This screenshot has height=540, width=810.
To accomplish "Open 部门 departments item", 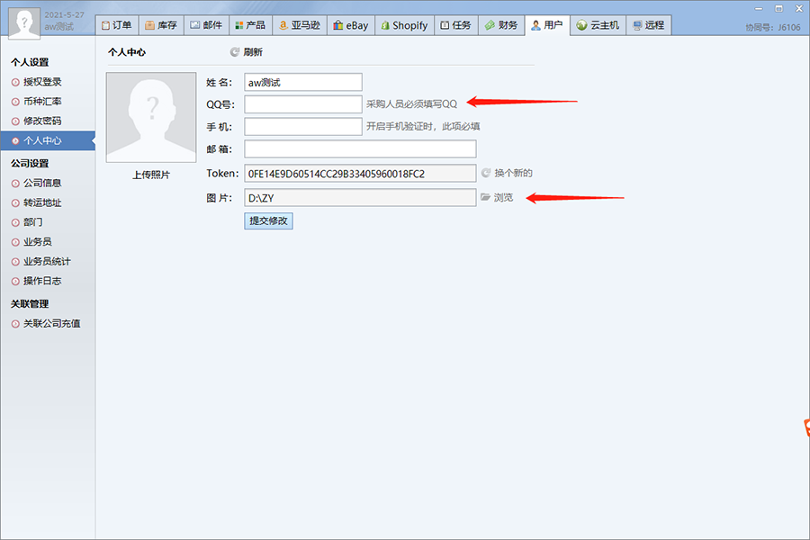I will click(33, 222).
